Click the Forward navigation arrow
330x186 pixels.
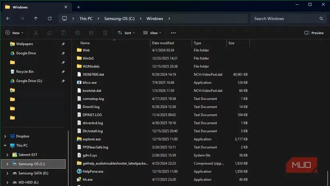tap(22, 18)
